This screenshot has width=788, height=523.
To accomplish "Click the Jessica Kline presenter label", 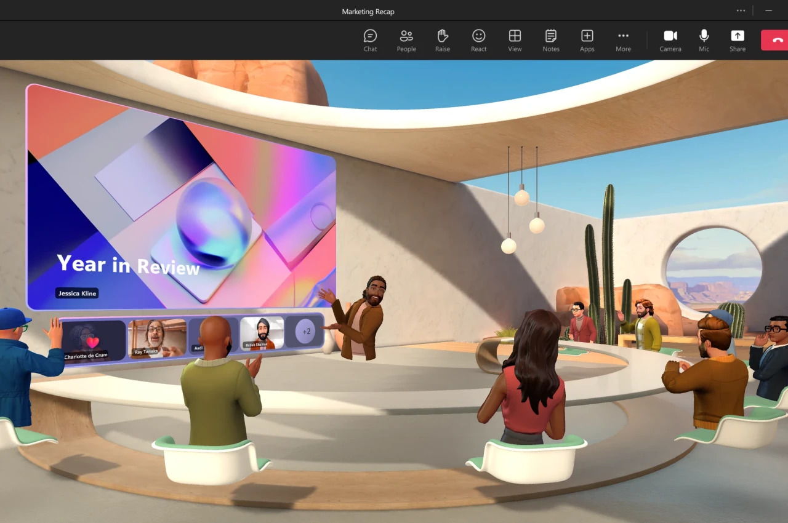I will 77,293.
